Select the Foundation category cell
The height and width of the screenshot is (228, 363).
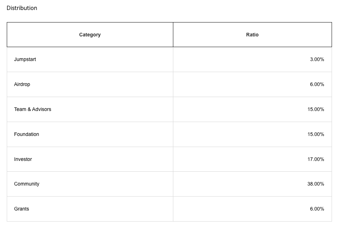coord(26,134)
